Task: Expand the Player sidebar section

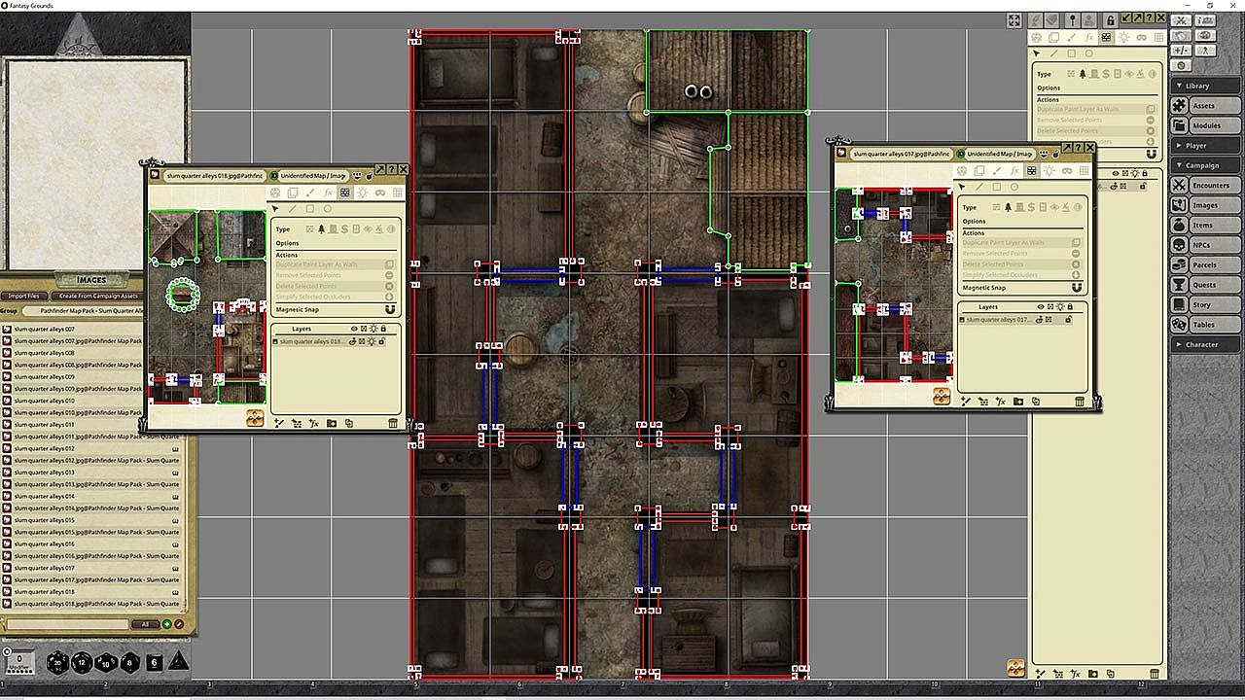Action: pyautogui.click(x=1206, y=146)
